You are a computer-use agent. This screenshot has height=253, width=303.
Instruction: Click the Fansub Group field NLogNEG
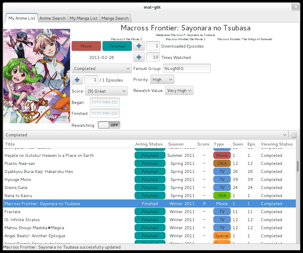click(187, 68)
